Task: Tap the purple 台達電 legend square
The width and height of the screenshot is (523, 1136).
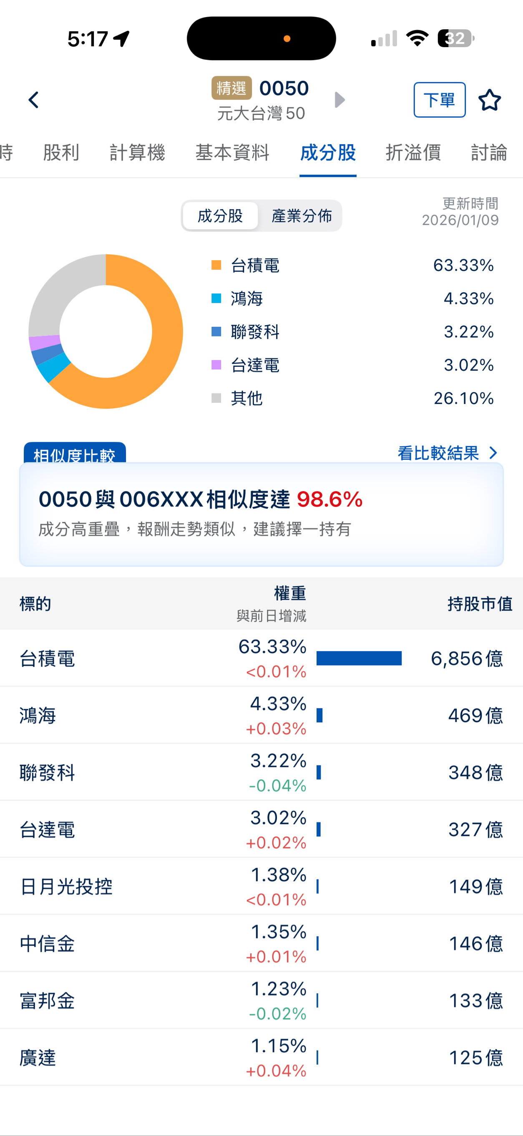Action: [216, 365]
